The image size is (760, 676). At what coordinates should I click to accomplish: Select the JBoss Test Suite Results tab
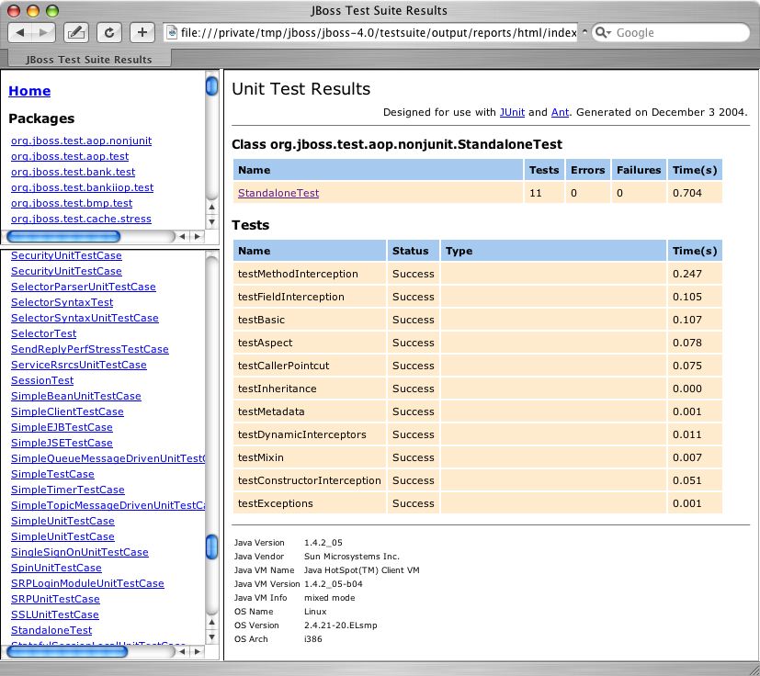point(89,59)
